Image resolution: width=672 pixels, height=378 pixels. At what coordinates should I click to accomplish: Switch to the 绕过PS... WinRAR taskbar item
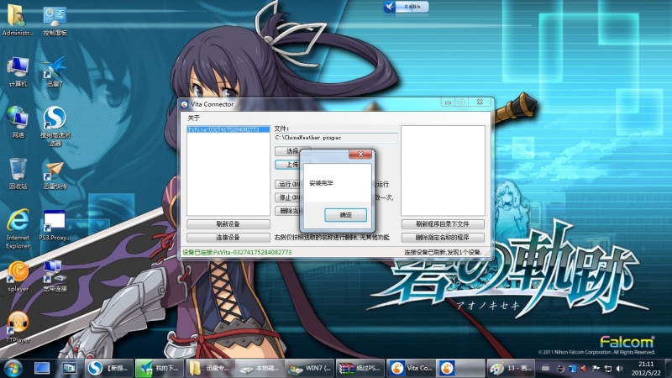click(x=360, y=368)
